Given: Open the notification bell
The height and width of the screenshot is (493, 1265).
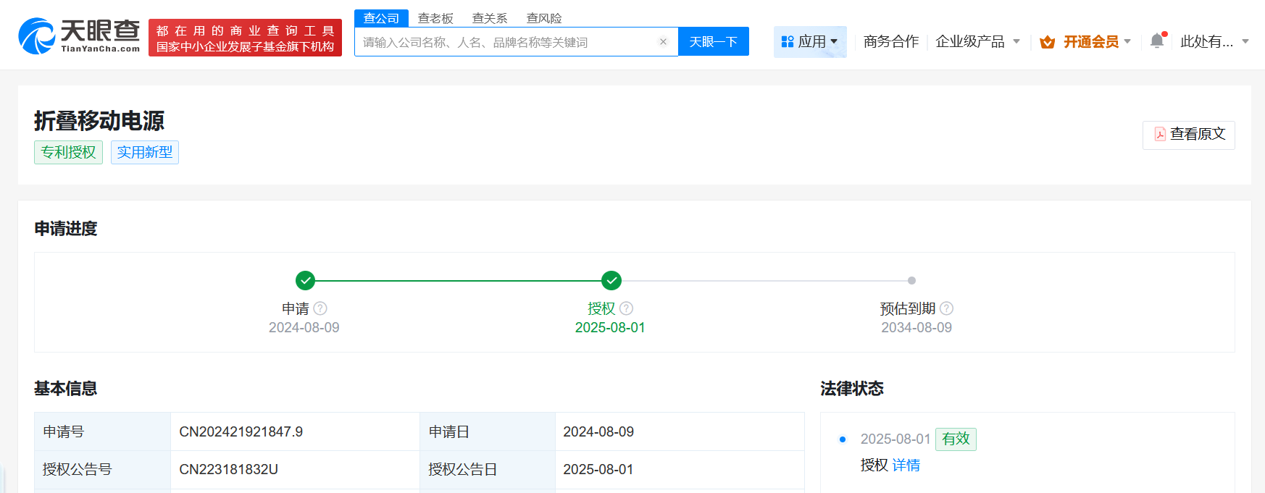Looking at the screenshot, I should pyautogui.click(x=1157, y=41).
